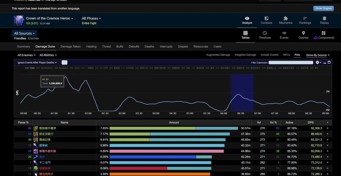Click the Show Original button
The image size is (341, 176).
[323, 9]
